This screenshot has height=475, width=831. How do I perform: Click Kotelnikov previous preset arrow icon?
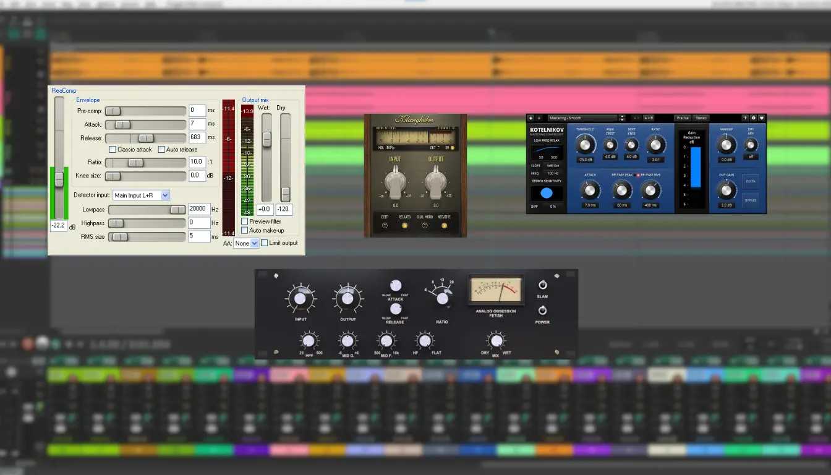pyautogui.click(x=531, y=118)
